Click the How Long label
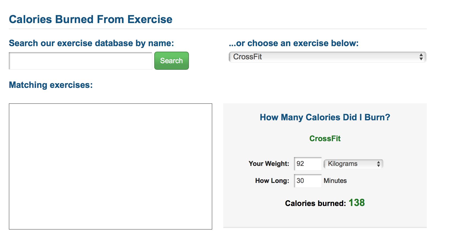This screenshot has height=245, width=451. point(272,181)
